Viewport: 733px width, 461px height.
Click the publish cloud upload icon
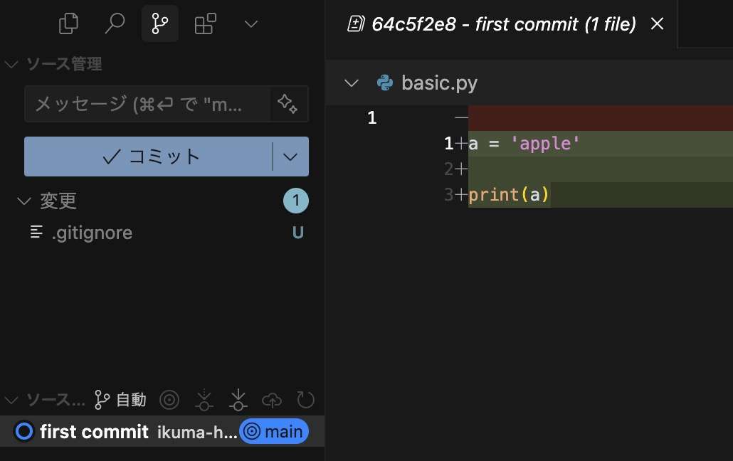(x=272, y=400)
